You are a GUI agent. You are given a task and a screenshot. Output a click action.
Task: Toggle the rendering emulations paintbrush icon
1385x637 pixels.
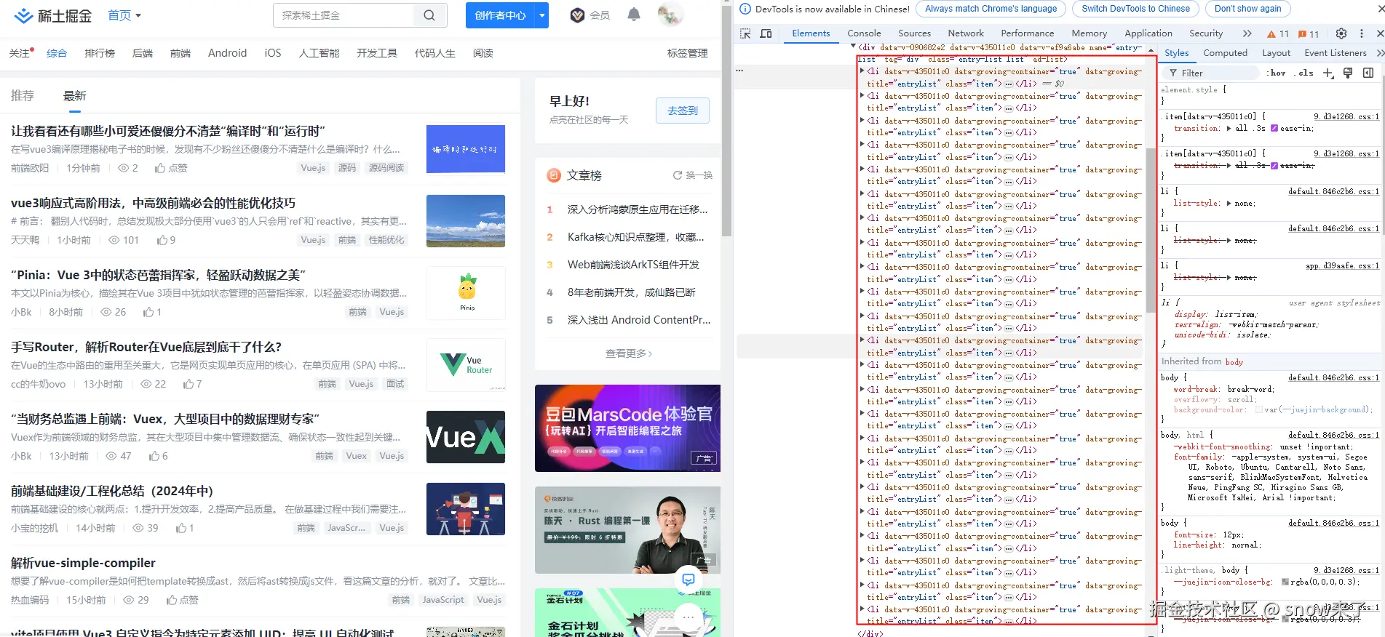1348,73
